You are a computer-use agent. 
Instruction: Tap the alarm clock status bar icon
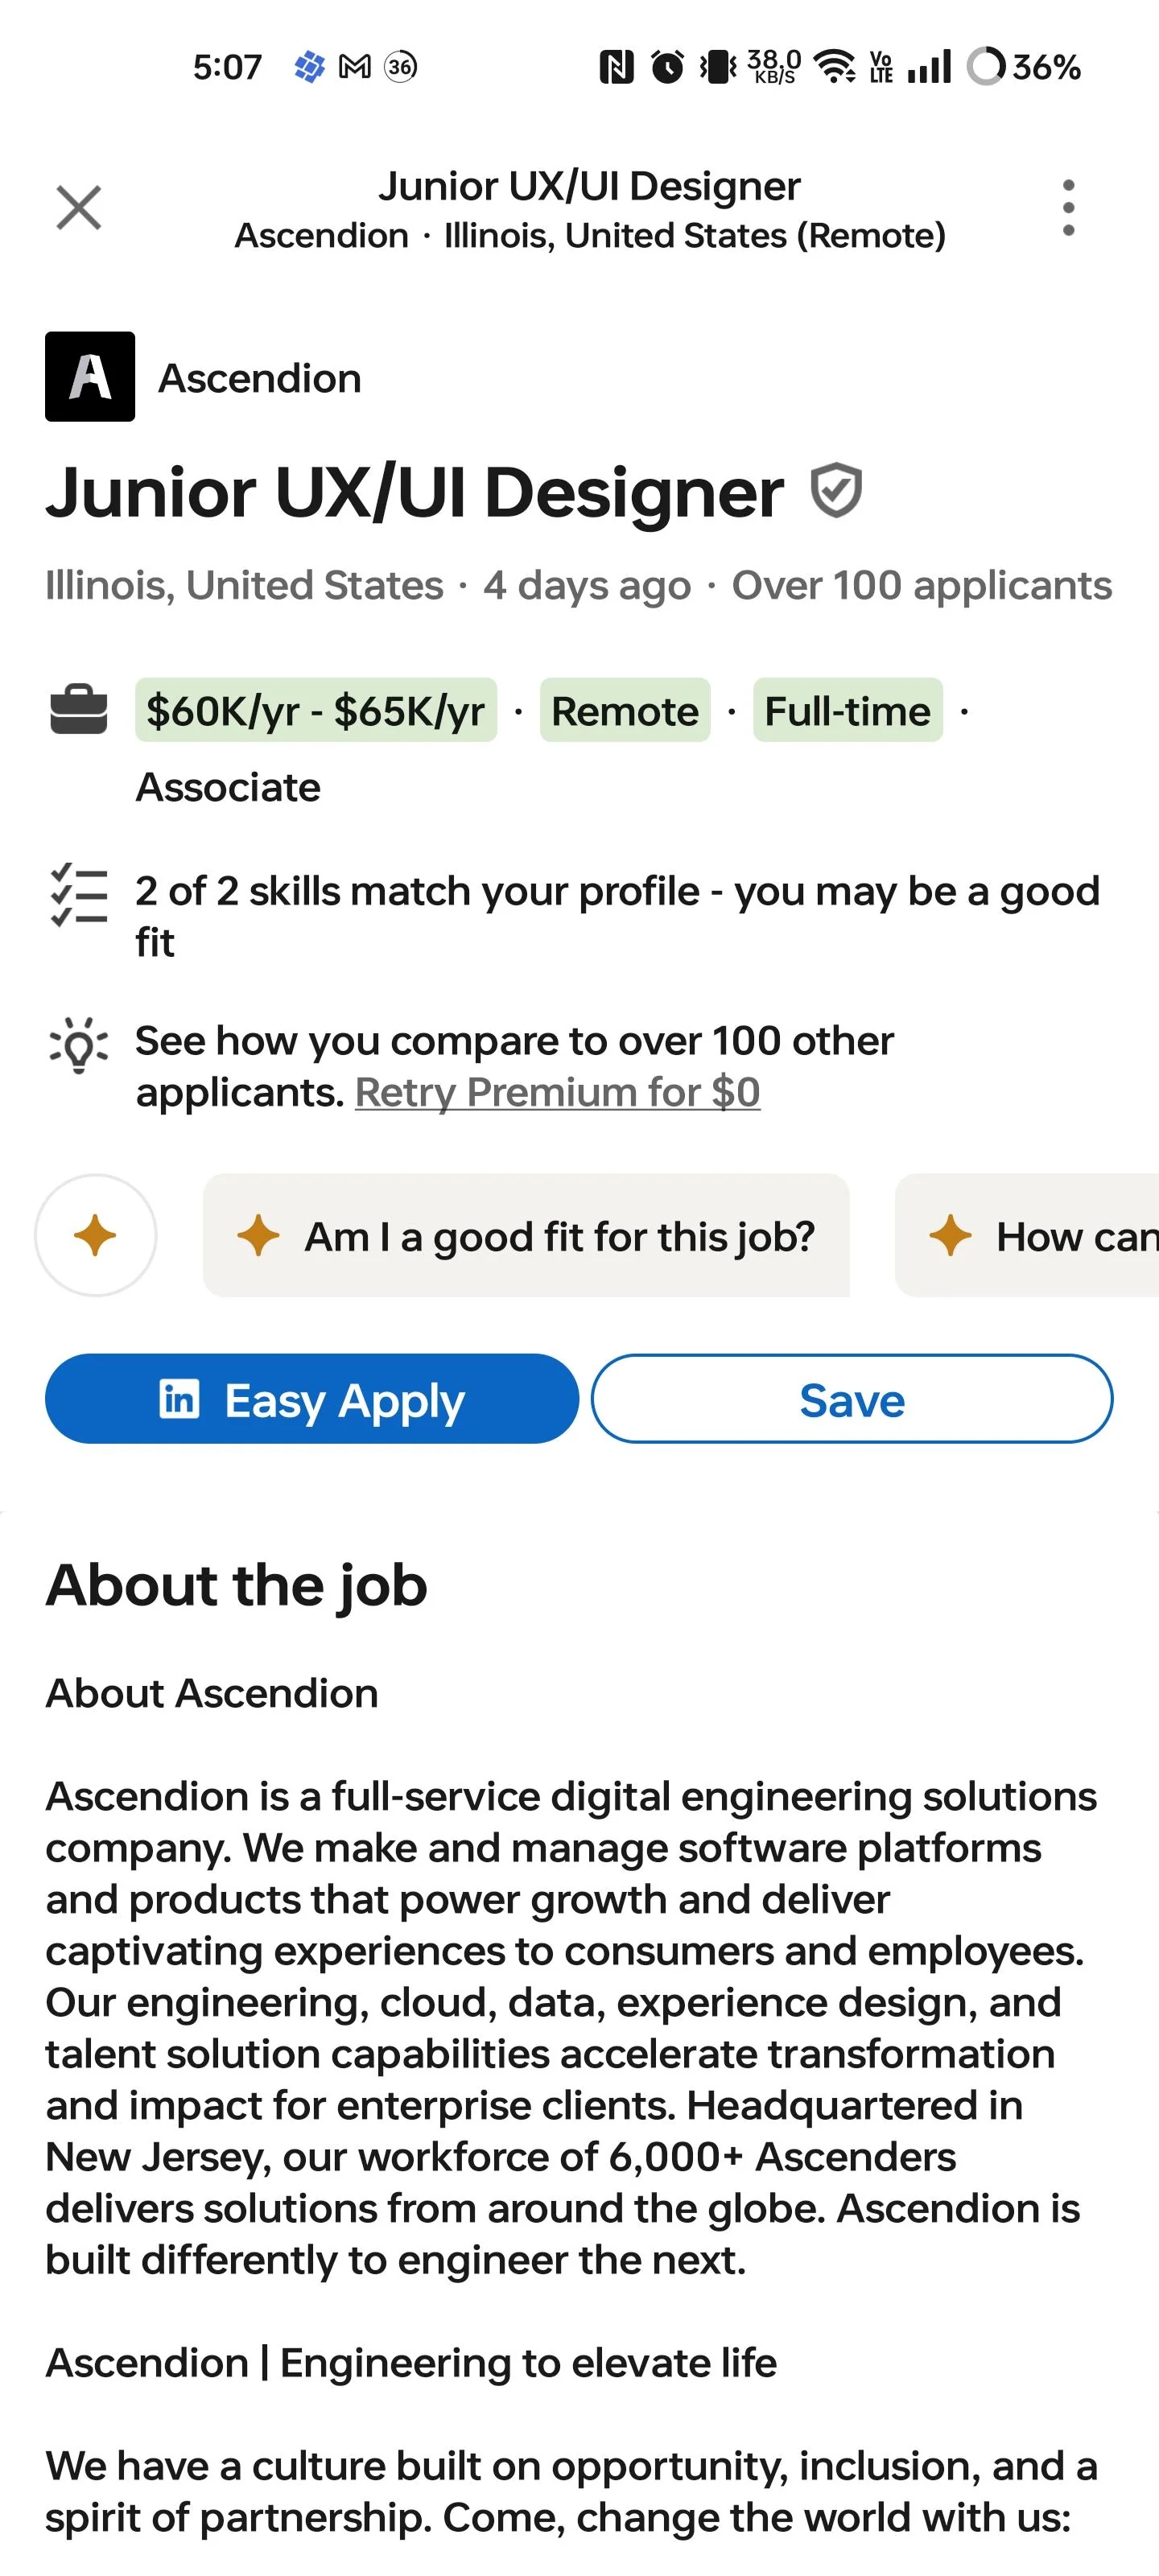tap(667, 67)
